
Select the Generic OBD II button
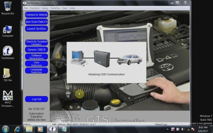36,50
